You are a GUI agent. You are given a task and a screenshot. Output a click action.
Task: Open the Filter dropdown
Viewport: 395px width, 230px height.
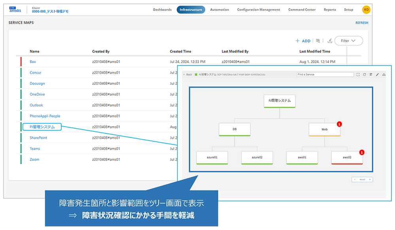click(349, 41)
